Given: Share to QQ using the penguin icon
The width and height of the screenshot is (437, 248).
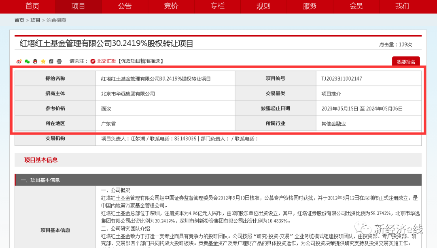Looking at the screenshot, I should coord(35,61).
